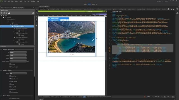Open the Insert menu
Viewport: 179px width, 100px height.
coord(17,1)
